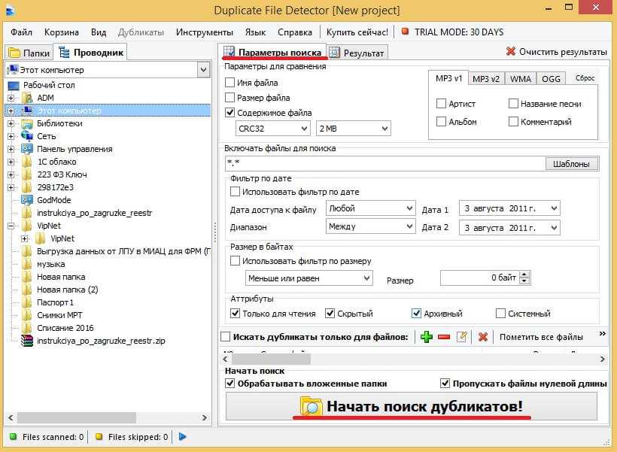Click the red X clear list icon
The image size is (617, 452).
[483, 337]
